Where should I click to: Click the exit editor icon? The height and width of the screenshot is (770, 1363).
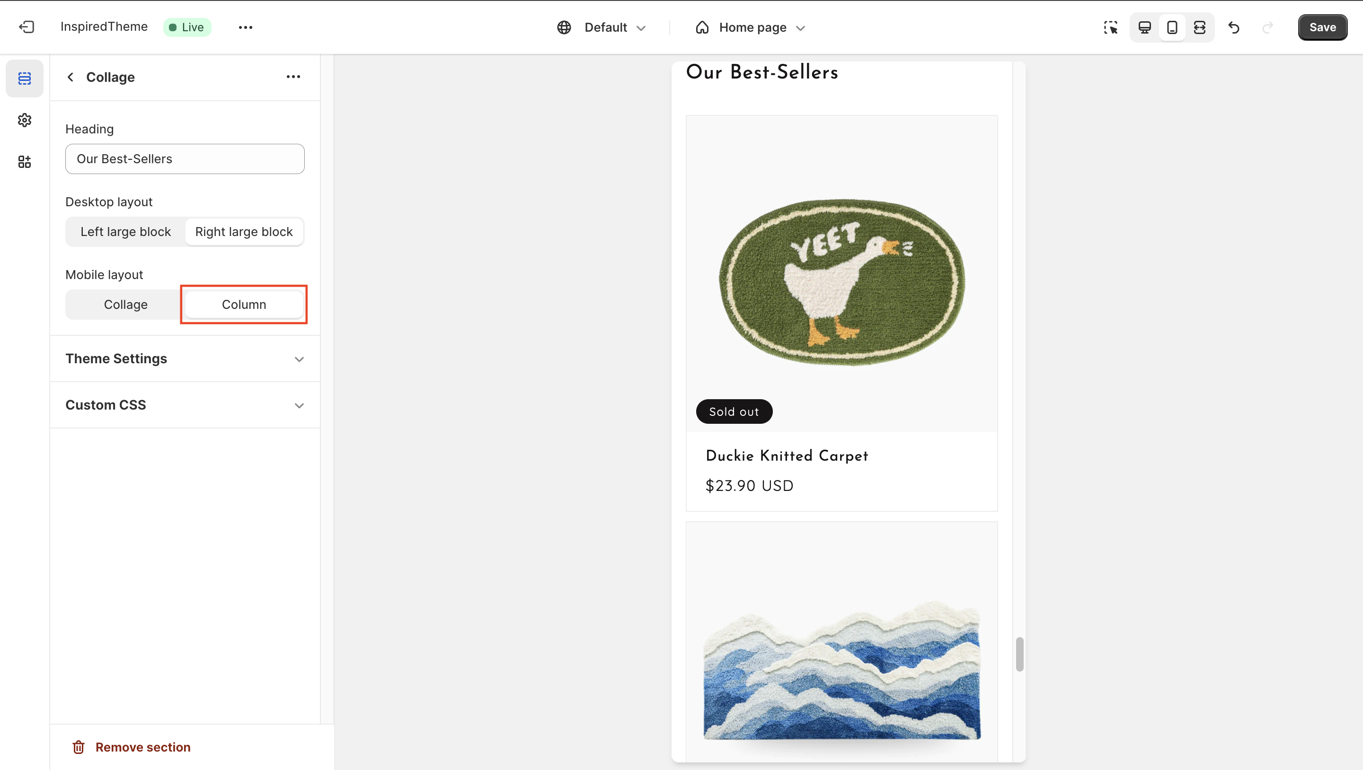pyautogui.click(x=27, y=27)
